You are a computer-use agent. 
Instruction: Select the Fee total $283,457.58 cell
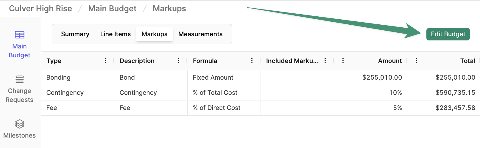click(x=443, y=108)
